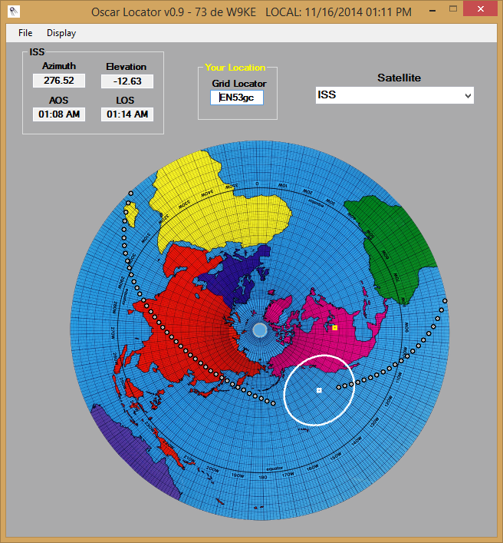Click the north pole circle at map center
The image size is (503, 543).
pyautogui.click(x=260, y=330)
